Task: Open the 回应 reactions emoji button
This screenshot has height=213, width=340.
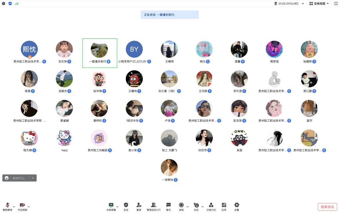Action: (196, 206)
